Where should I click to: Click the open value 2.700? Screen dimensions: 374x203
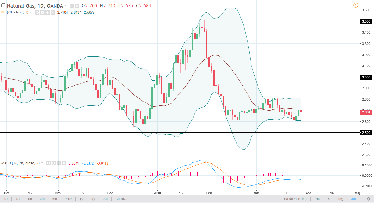91,6
